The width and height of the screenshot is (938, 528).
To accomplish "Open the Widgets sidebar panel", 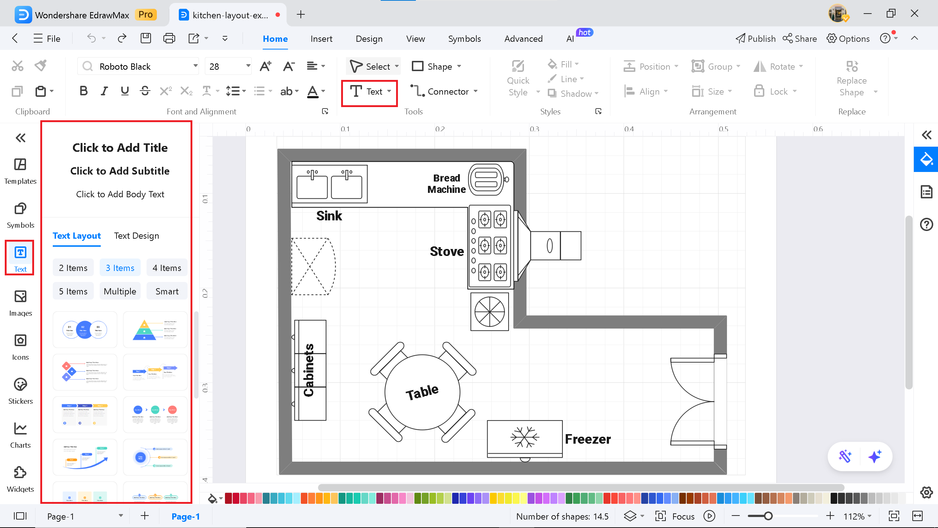I will click(x=20, y=479).
